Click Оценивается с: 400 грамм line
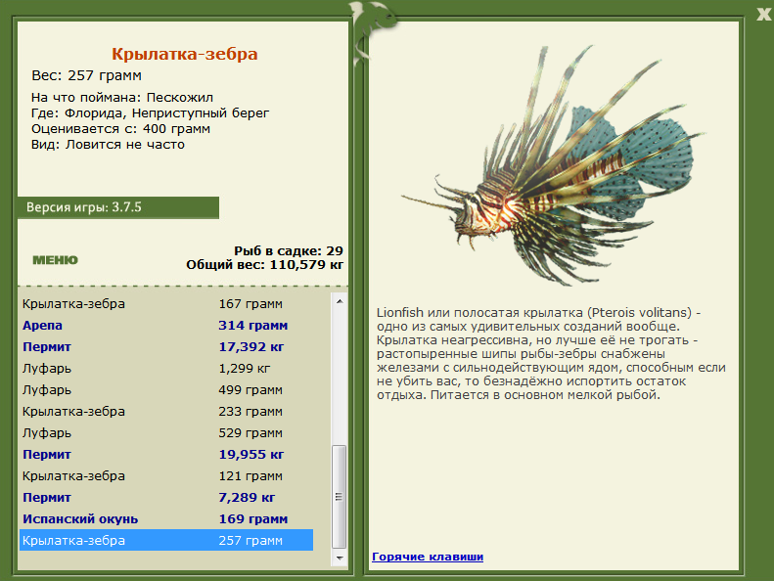Screen dimensions: 774x581 click(121, 129)
